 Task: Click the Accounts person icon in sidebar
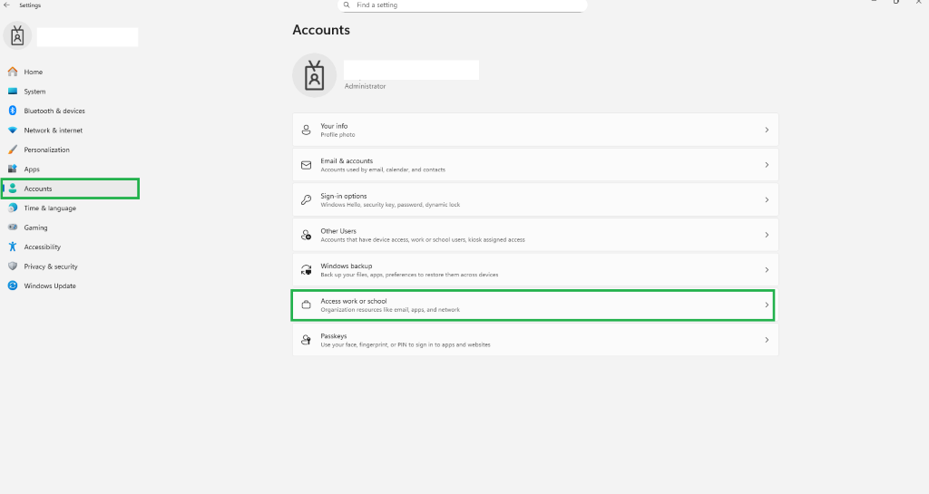click(13, 189)
